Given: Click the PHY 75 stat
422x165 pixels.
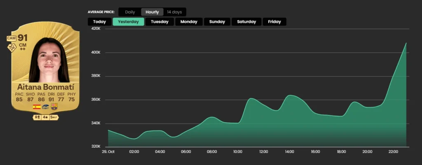Looking at the screenshot, I should [x=72, y=97].
